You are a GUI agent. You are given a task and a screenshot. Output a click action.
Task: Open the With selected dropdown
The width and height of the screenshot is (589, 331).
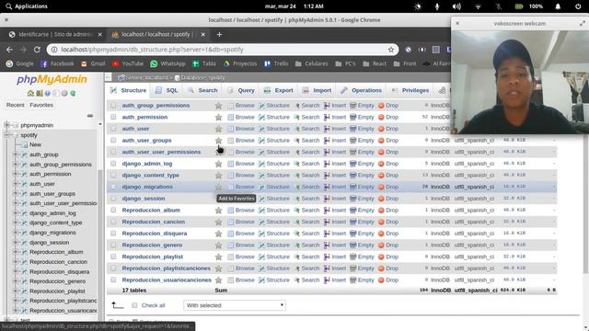pyautogui.click(x=235, y=305)
